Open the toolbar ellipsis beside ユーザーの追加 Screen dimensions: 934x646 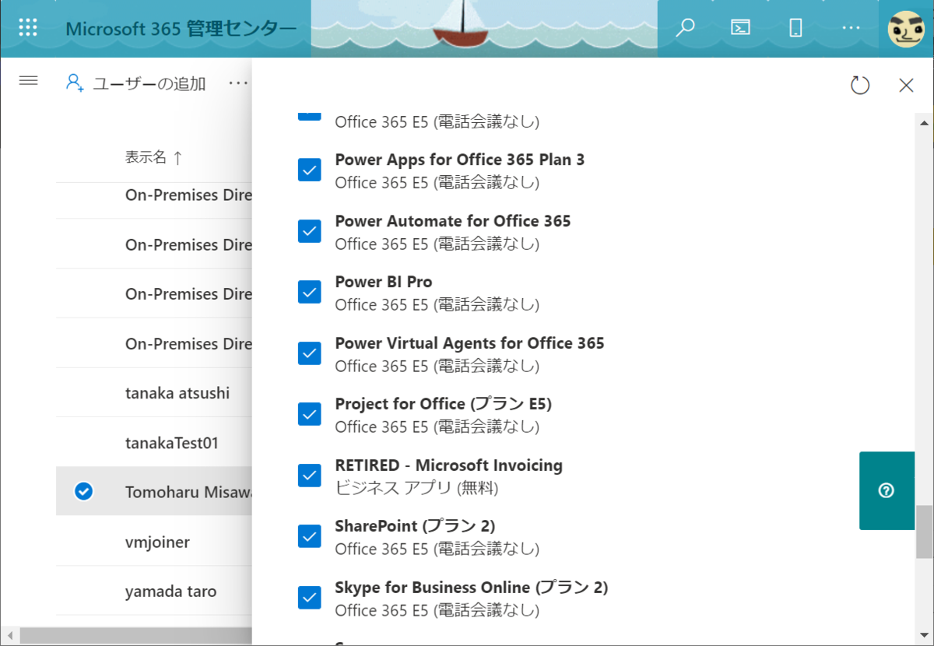(x=238, y=83)
